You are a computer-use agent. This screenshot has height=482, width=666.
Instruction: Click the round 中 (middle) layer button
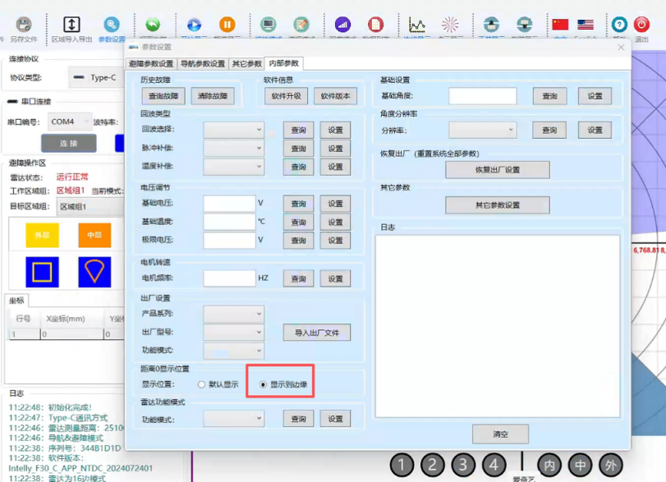click(x=581, y=466)
